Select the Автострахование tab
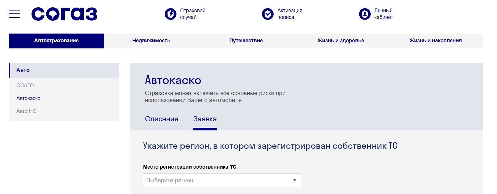The width and height of the screenshot is (497, 194). (x=56, y=41)
